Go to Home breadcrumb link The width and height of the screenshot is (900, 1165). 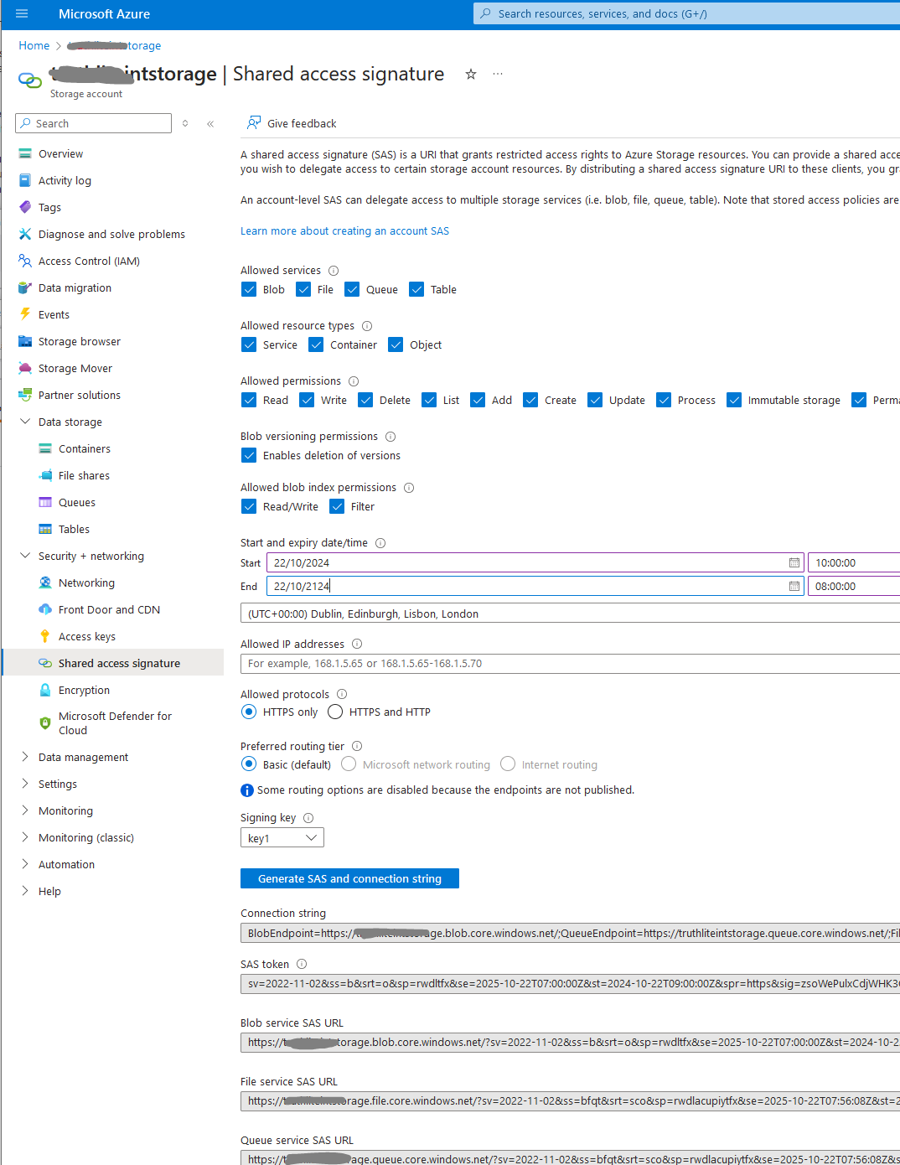pos(34,45)
